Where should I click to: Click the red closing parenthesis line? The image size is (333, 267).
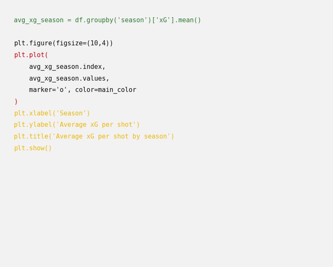16,102
